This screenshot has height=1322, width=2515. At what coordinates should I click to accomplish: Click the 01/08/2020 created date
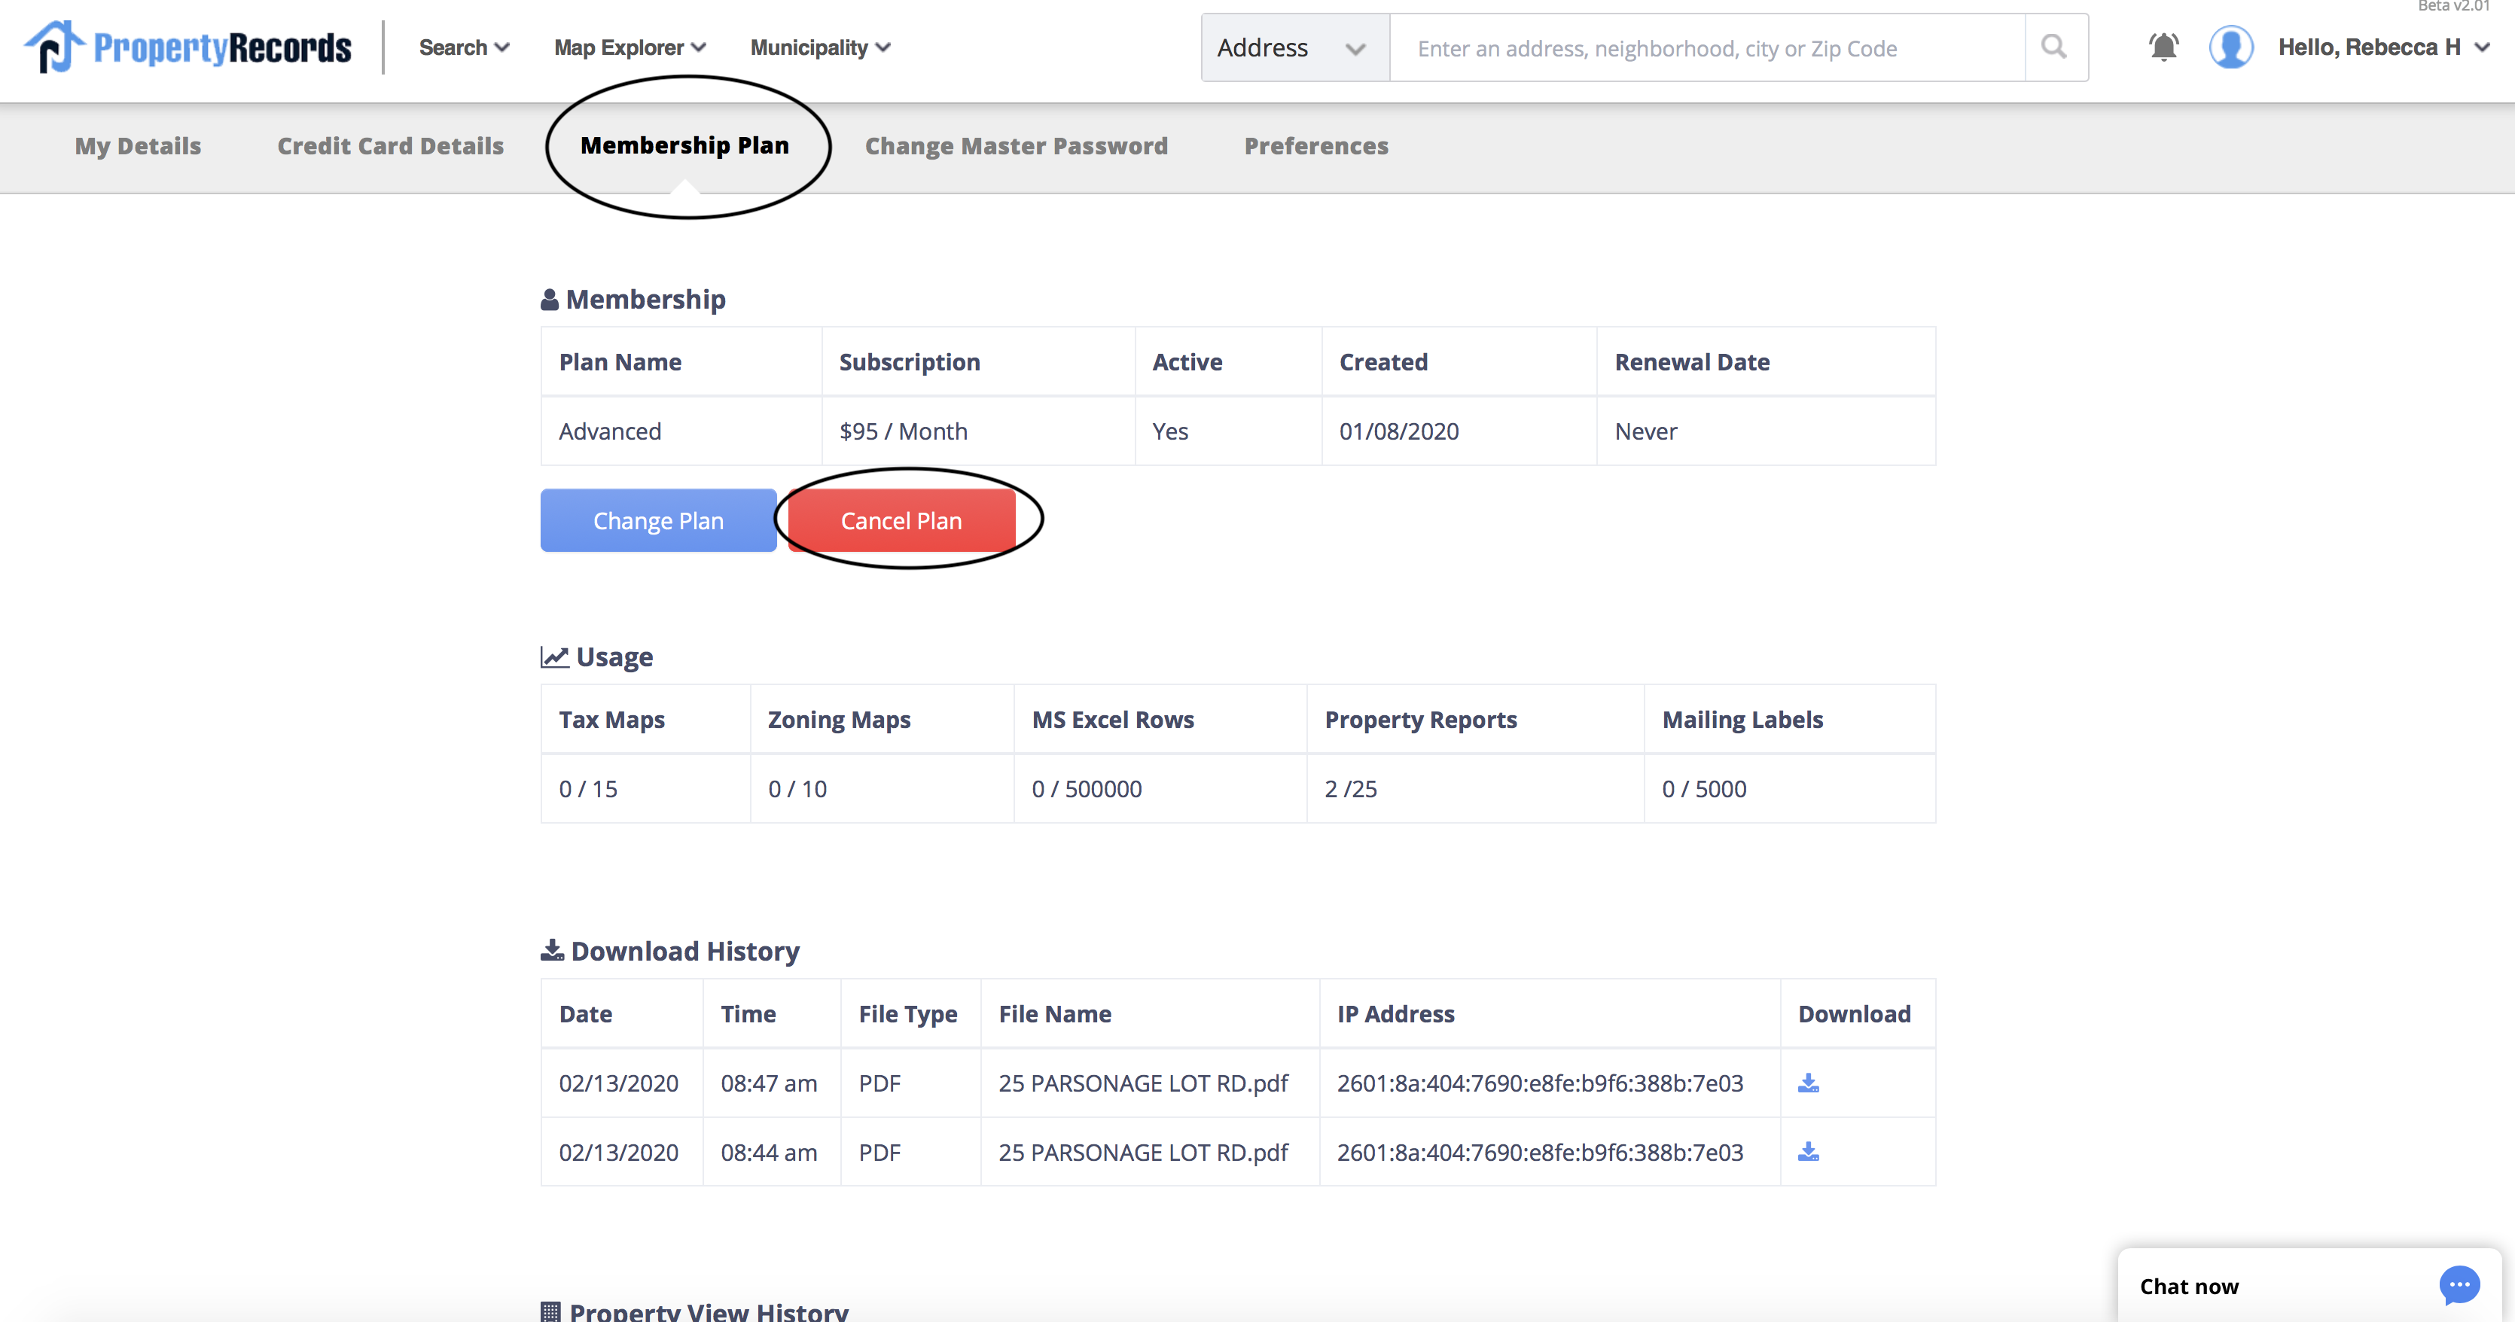point(1399,431)
